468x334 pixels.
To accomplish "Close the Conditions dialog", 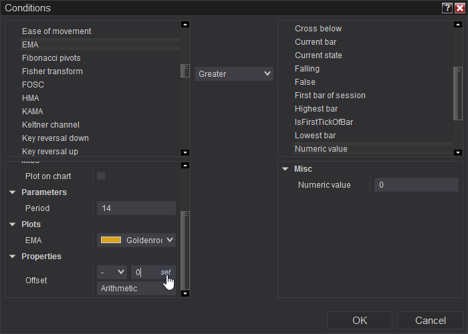I will click(459, 8).
